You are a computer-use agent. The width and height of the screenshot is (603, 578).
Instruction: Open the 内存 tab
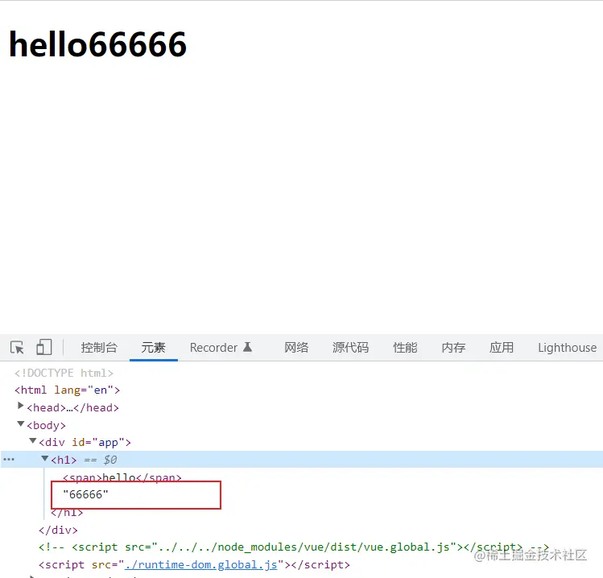(x=453, y=348)
